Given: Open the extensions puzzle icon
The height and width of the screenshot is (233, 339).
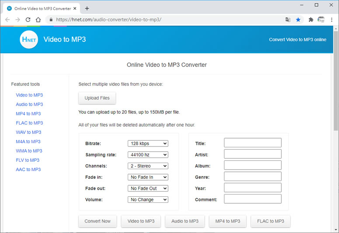Looking at the screenshot, I should (311, 20).
